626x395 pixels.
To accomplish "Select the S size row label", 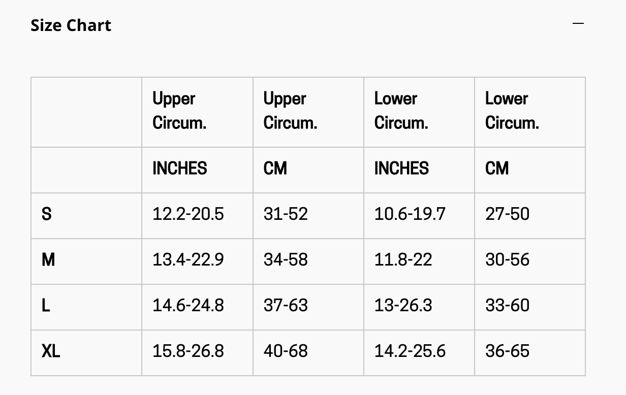I will pyautogui.click(x=46, y=214).
